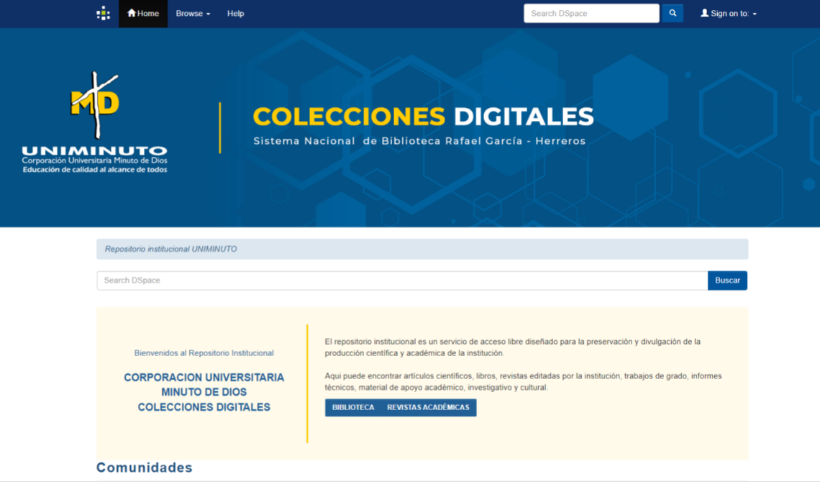Screen dimensions: 820x482
Task: Go to Home in the navbar
Action: click(x=143, y=14)
